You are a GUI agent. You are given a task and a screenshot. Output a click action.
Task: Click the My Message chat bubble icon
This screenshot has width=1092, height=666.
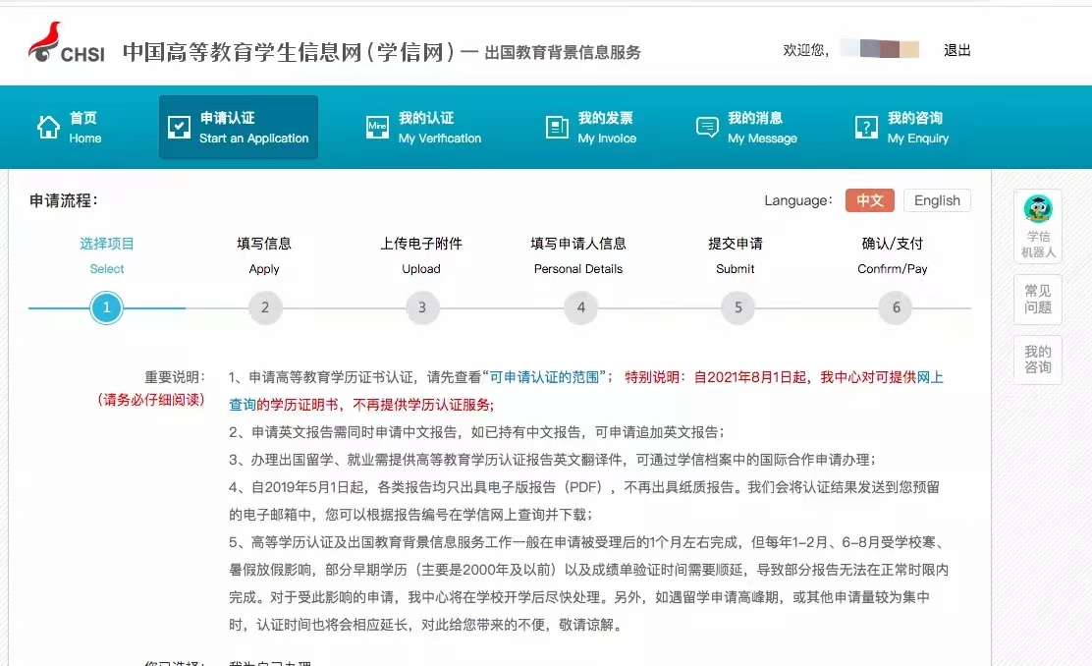tap(707, 128)
